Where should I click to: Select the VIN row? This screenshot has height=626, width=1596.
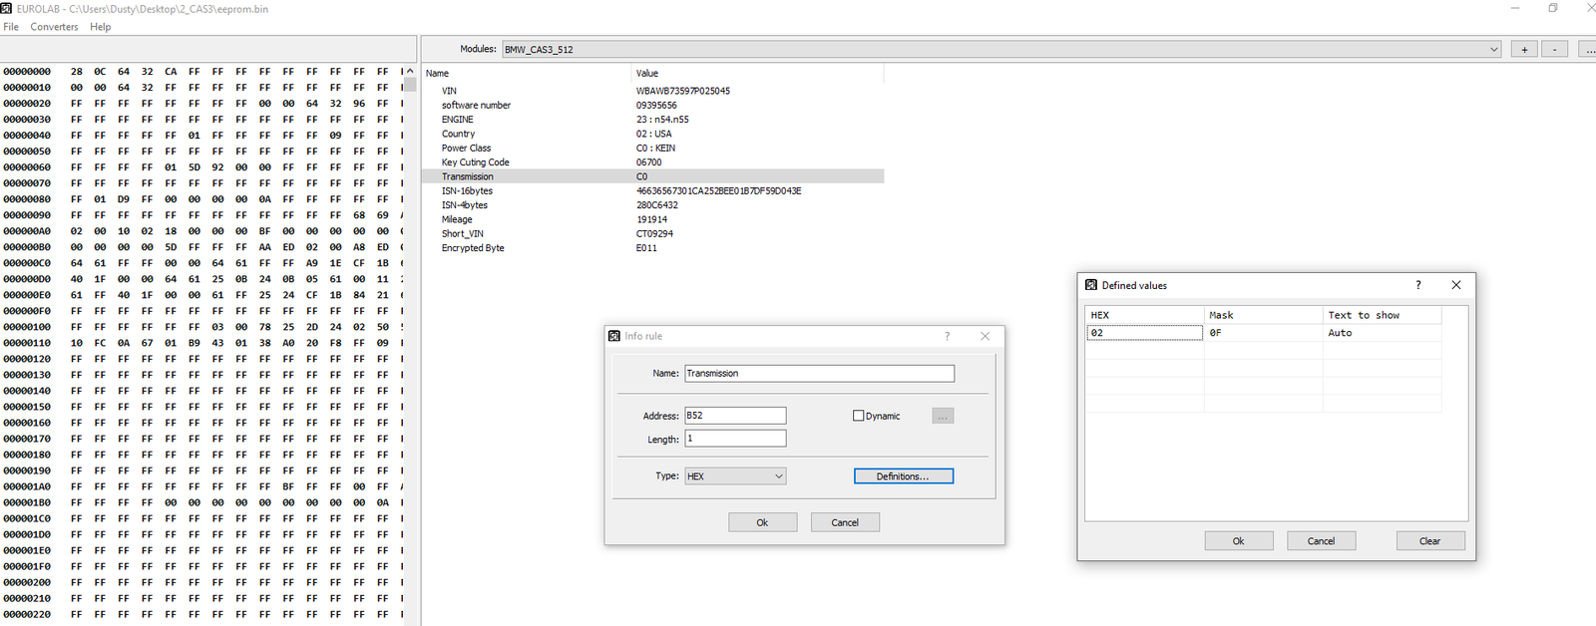[654, 91]
